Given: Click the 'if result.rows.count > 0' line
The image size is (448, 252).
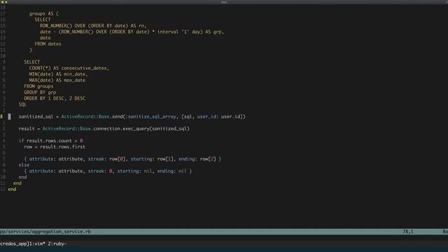Looking at the screenshot, I should [50, 141].
